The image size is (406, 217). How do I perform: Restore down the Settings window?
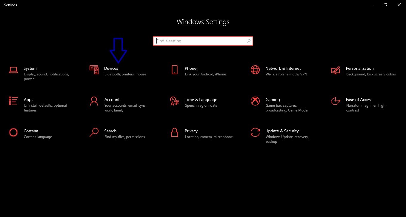(385, 5)
